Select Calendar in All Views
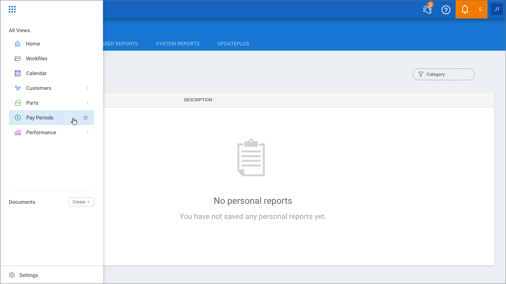The width and height of the screenshot is (506, 284). pyautogui.click(x=51, y=73)
